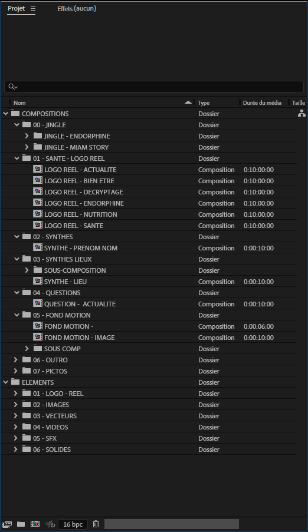Open the Projet panel menu icon
This screenshot has width=308, height=532.
33,9
